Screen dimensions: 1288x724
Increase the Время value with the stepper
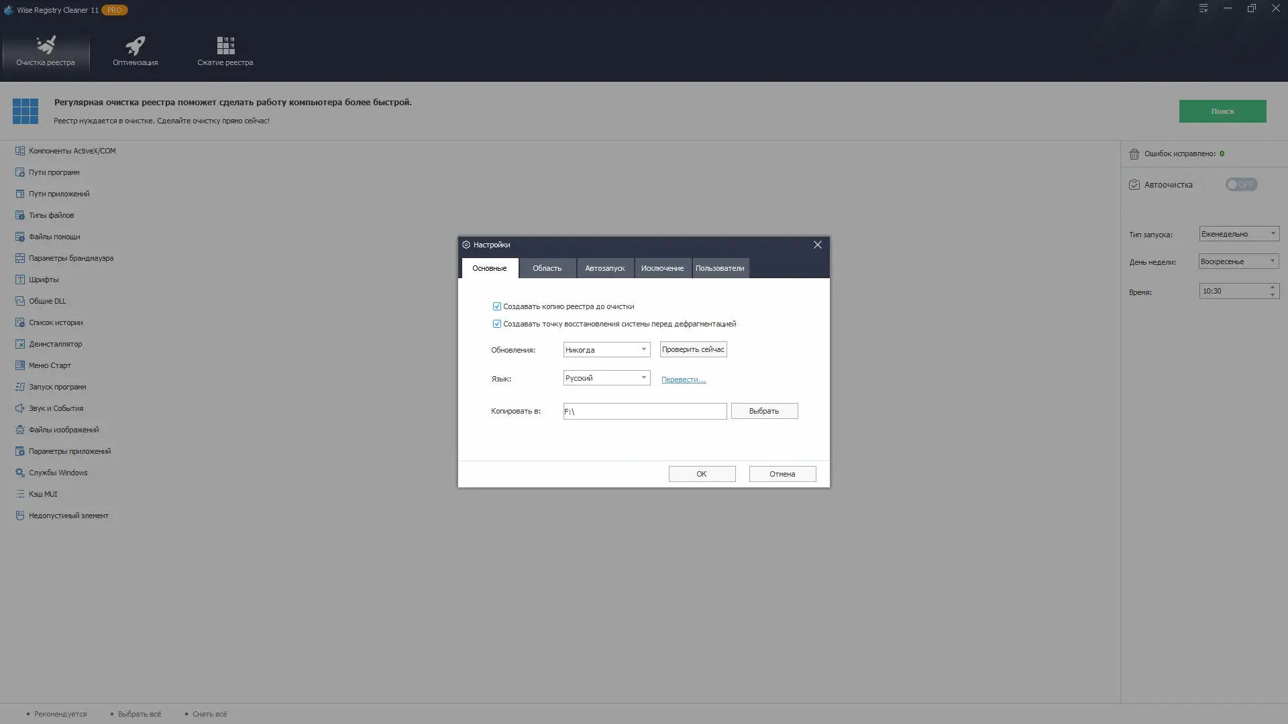1272,287
